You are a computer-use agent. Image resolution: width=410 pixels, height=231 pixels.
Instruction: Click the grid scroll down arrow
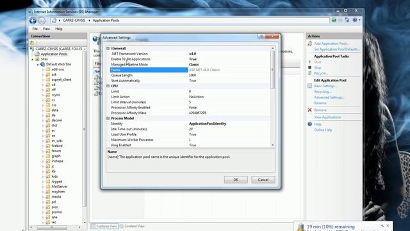pyautogui.click(x=273, y=145)
